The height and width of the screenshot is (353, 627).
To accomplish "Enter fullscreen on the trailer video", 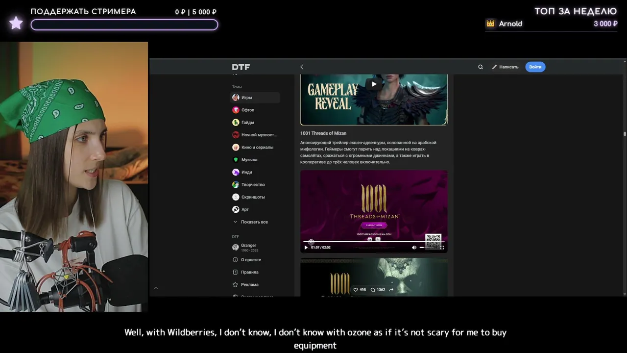I will [442, 248].
